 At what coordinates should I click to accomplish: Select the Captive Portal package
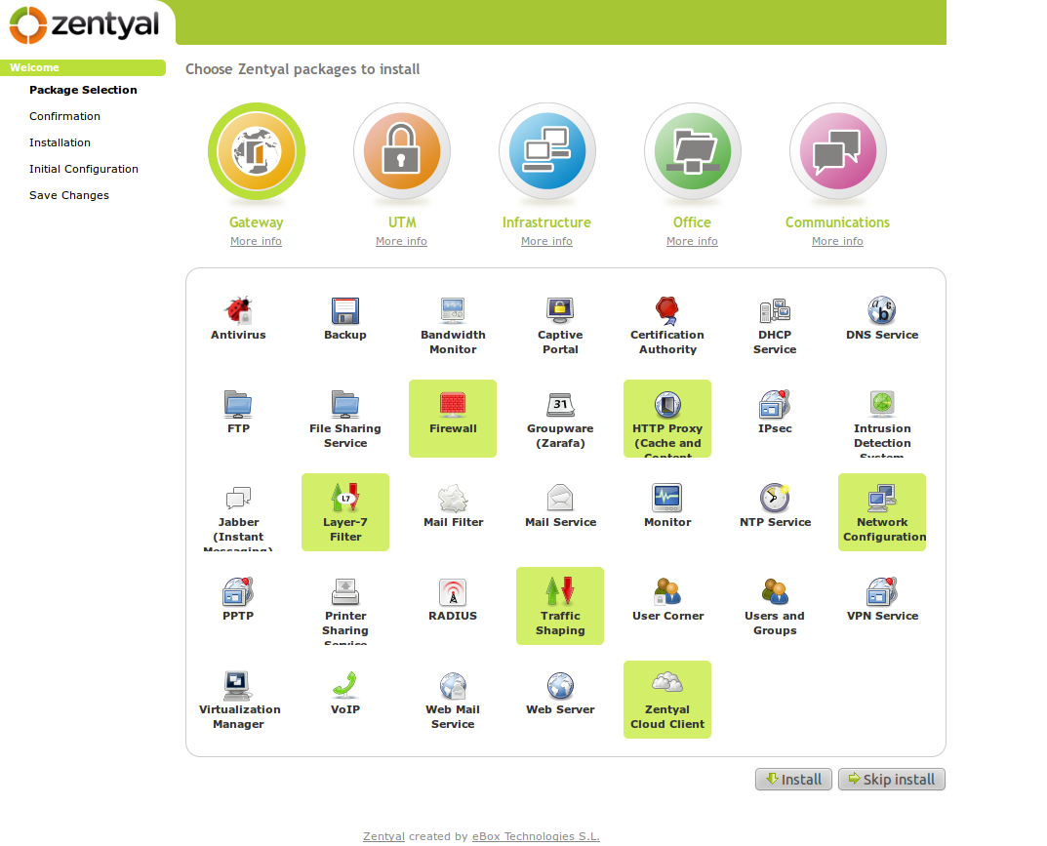tap(560, 325)
